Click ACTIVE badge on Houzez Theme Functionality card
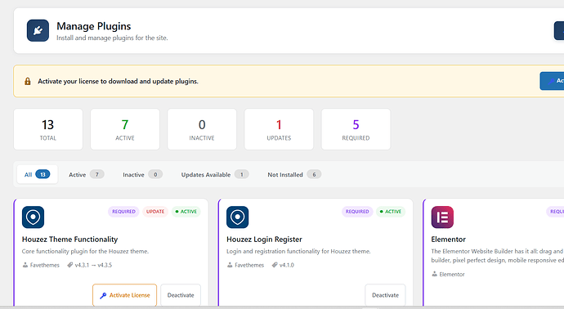Screen dimensions: 564x309 click(x=186, y=212)
